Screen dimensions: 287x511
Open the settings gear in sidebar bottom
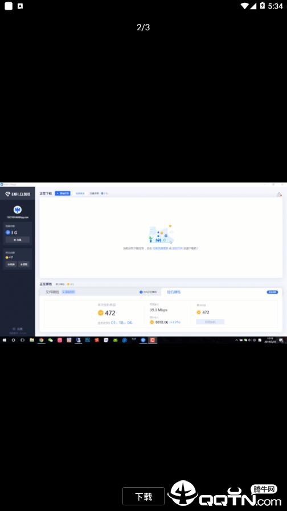[18, 329]
